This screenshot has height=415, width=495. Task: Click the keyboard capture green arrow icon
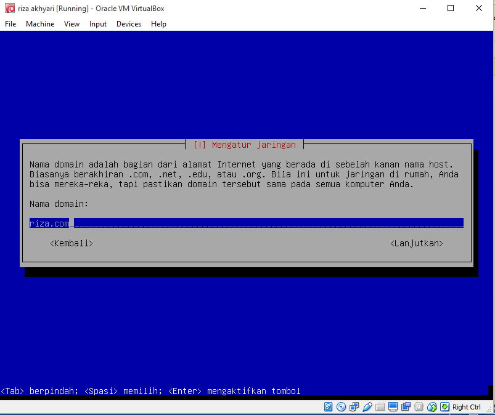tap(444, 407)
